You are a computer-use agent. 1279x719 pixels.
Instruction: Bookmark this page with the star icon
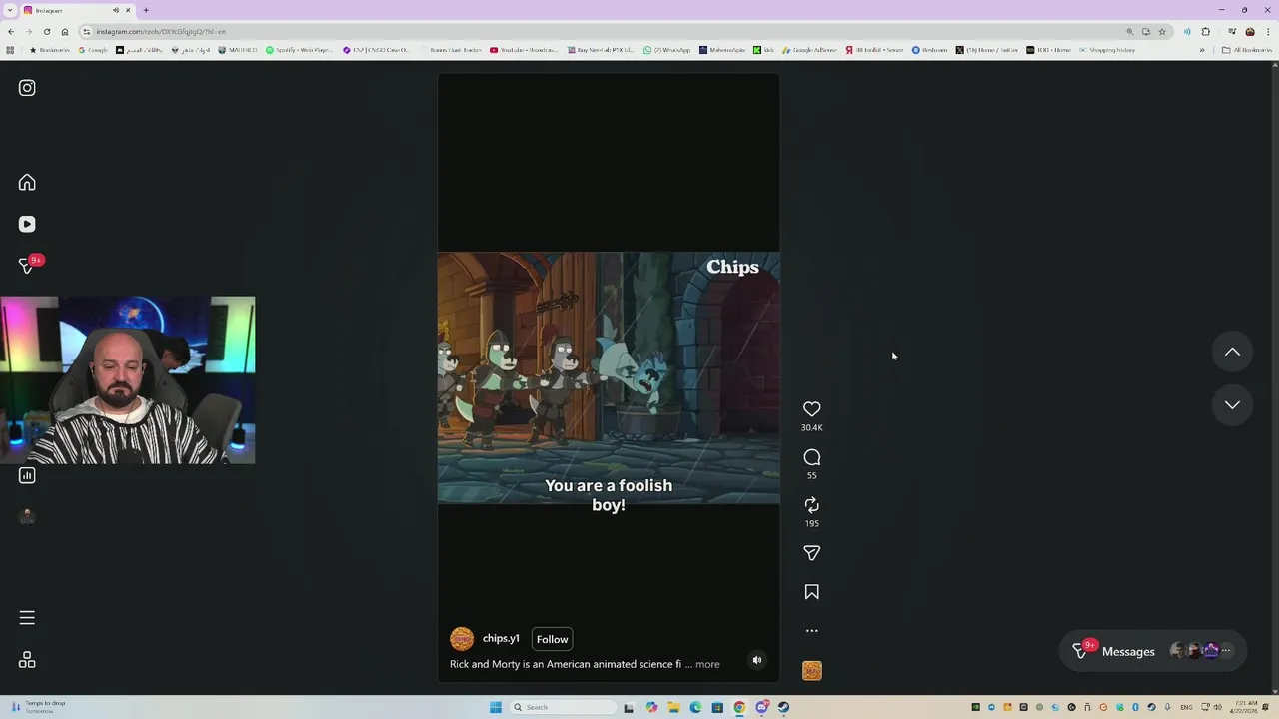[x=1162, y=32]
